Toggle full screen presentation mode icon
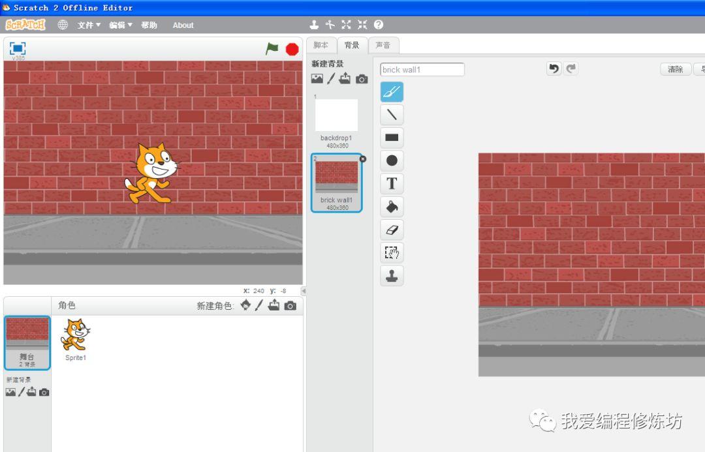 pos(18,48)
